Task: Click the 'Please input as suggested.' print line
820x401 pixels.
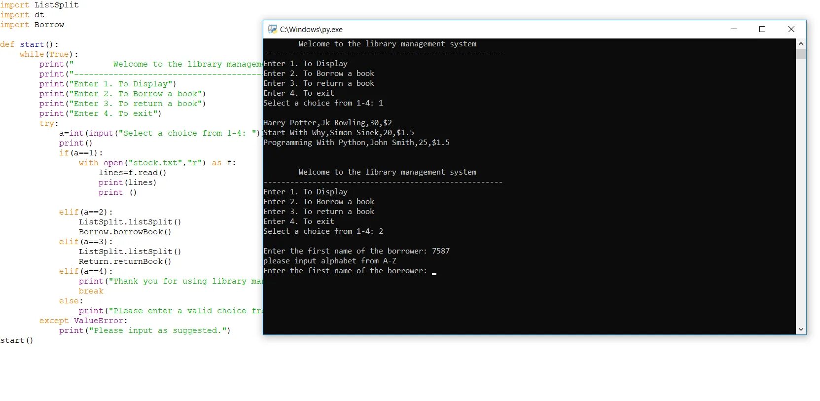Action: point(145,330)
